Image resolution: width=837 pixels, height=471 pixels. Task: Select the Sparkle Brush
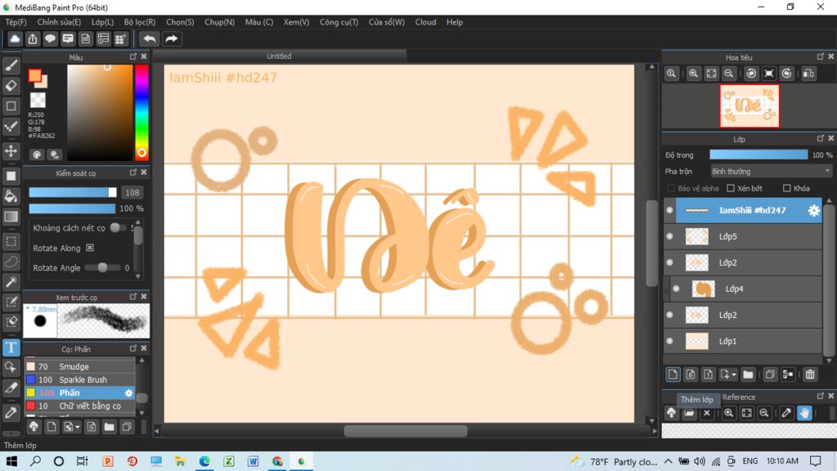pyautogui.click(x=80, y=379)
